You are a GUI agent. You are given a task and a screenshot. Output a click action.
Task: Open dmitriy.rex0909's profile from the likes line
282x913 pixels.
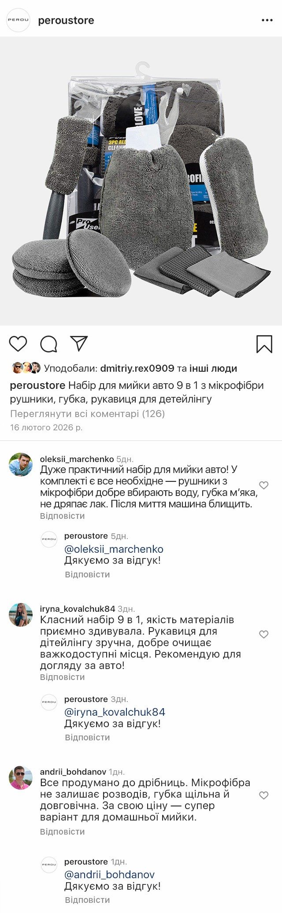click(x=137, y=368)
